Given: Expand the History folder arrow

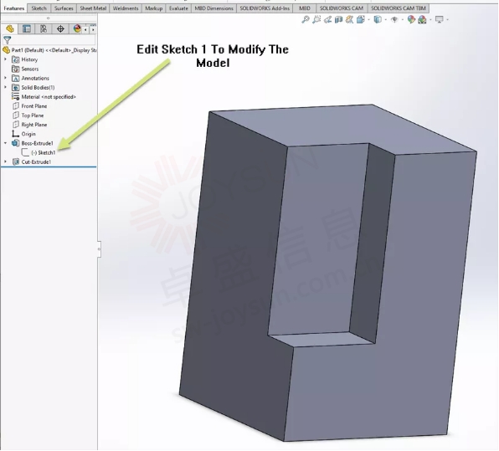Looking at the screenshot, I should tap(5, 59).
